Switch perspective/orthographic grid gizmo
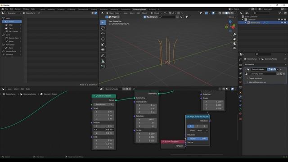Viewport: 288px width, 162px height. click(x=234, y=48)
